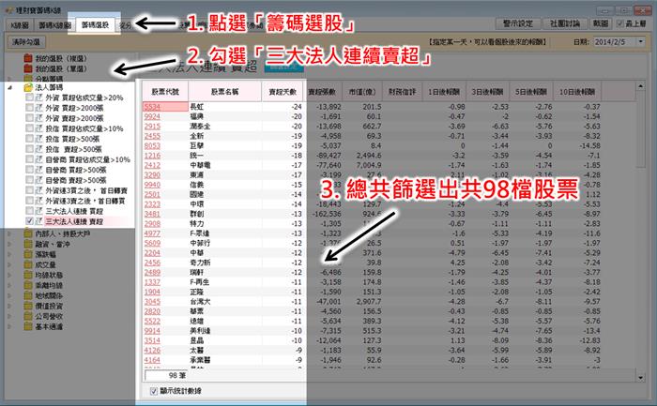
Task: Click the scroll down arrow of results table
Action: [x=640, y=378]
